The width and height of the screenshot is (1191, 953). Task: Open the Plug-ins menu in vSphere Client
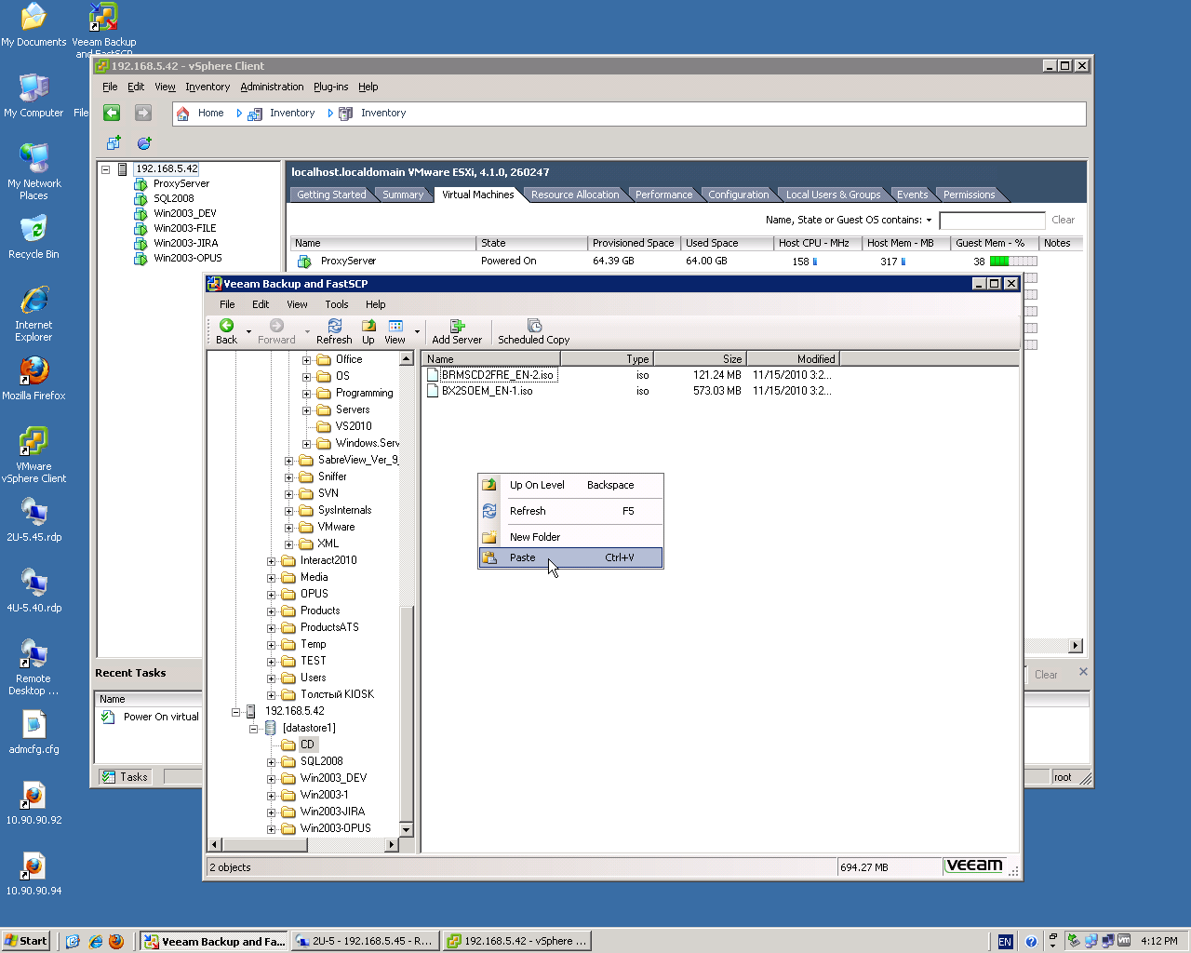[331, 87]
